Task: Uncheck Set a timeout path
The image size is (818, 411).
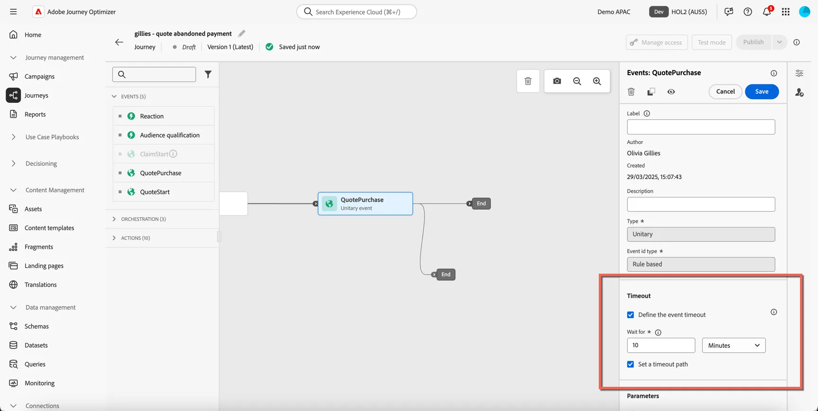Action: 631,364
